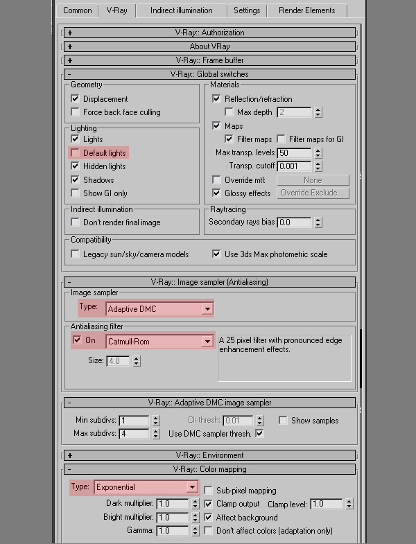Expand the V-Ray Authorization rollout
416x544 pixels.
[210, 33]
